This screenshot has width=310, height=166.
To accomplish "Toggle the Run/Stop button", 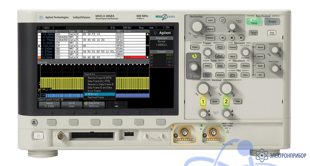I will click(254, 22).
